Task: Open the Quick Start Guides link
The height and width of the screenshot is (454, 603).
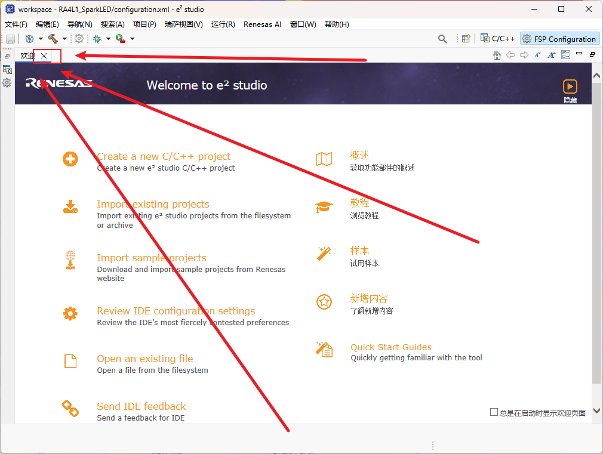Action: coord(390,347)
